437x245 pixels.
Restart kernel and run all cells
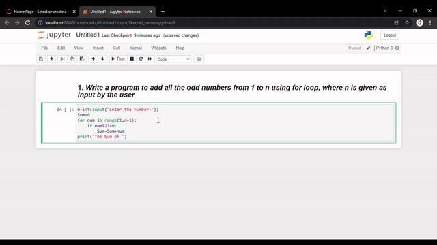pos(150,59)
